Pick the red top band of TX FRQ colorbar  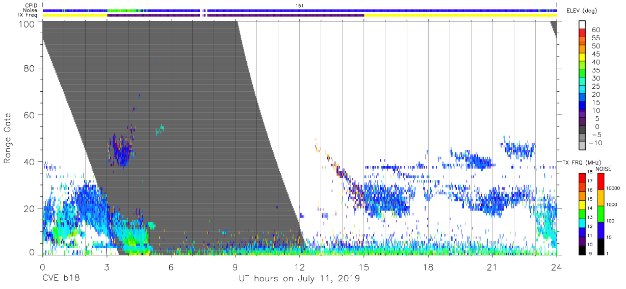tap(582, 178)
